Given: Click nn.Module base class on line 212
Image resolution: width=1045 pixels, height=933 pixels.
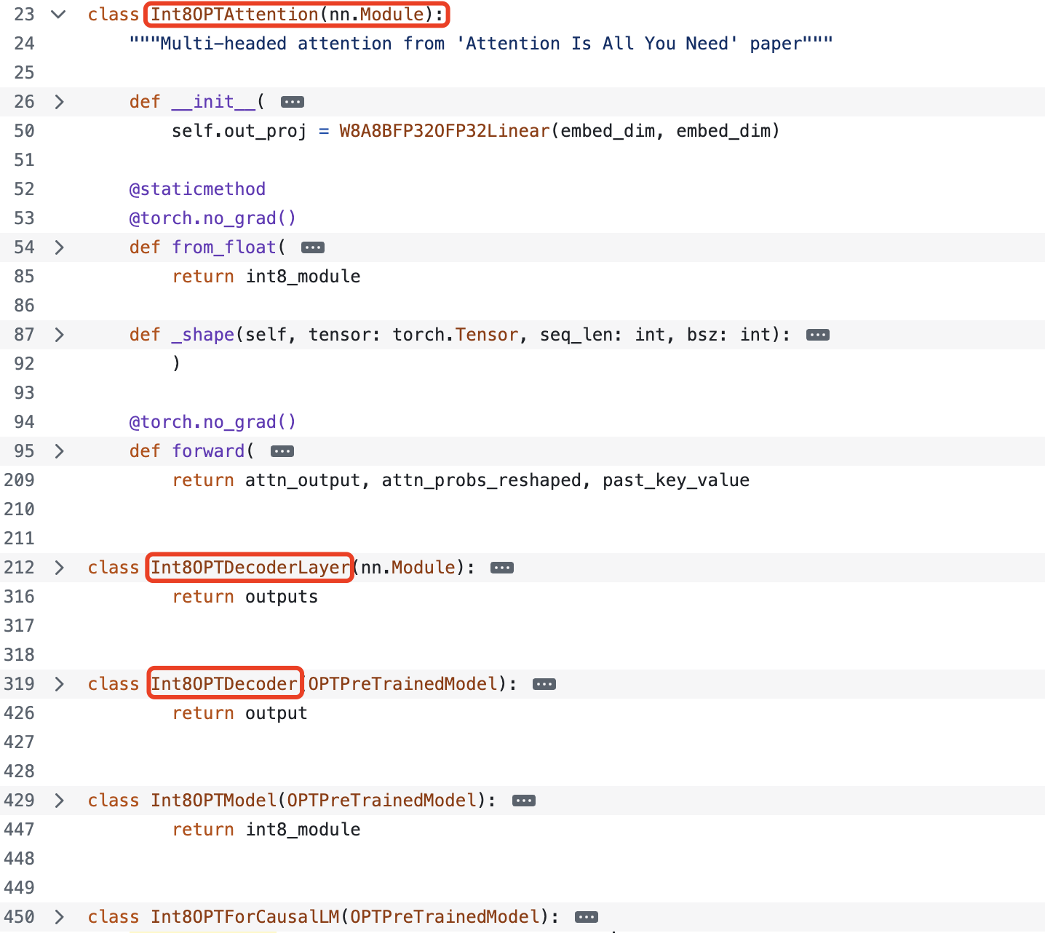Looking at the screenshot, I should [x=408, y=568].
